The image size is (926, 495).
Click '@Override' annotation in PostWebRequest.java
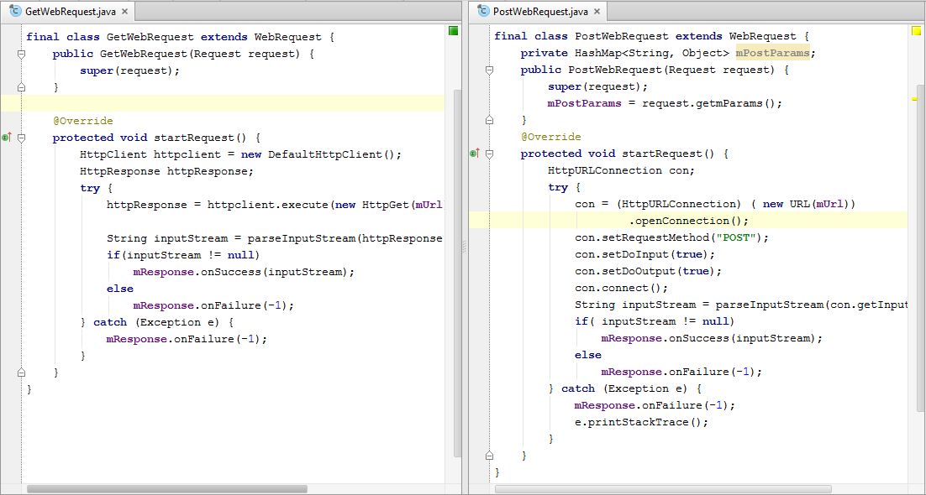click(x=551, y=137)
